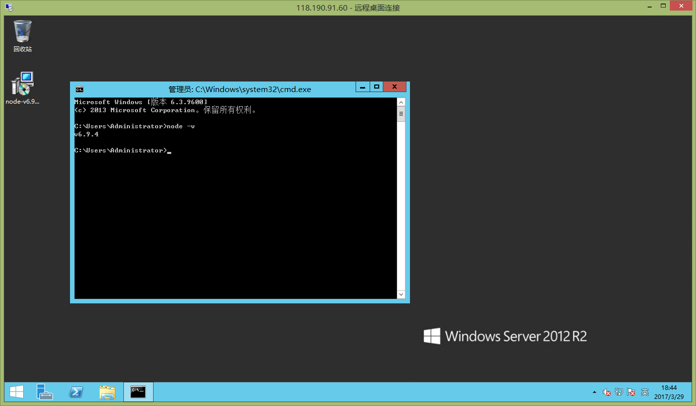The width and height of the screenshot is (696, 406).
Task: Minimize the Remote Desktop Connection window
Action: [x=649, y=6]
